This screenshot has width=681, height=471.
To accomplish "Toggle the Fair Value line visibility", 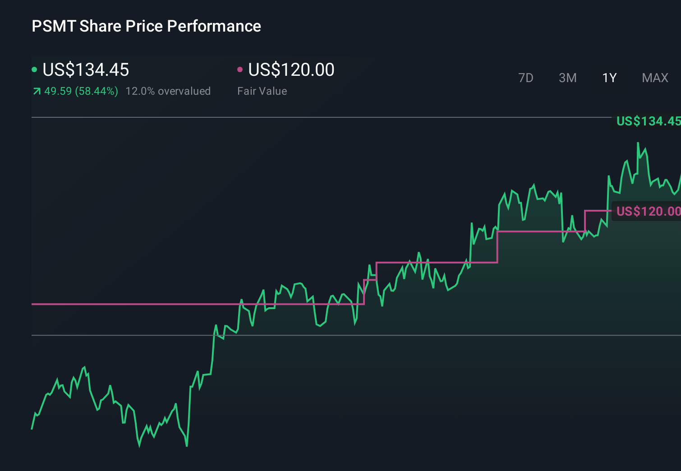I will (240, 69).
